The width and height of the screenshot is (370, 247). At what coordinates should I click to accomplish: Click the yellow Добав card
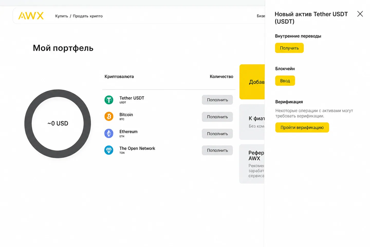click(x=252, y=82)
